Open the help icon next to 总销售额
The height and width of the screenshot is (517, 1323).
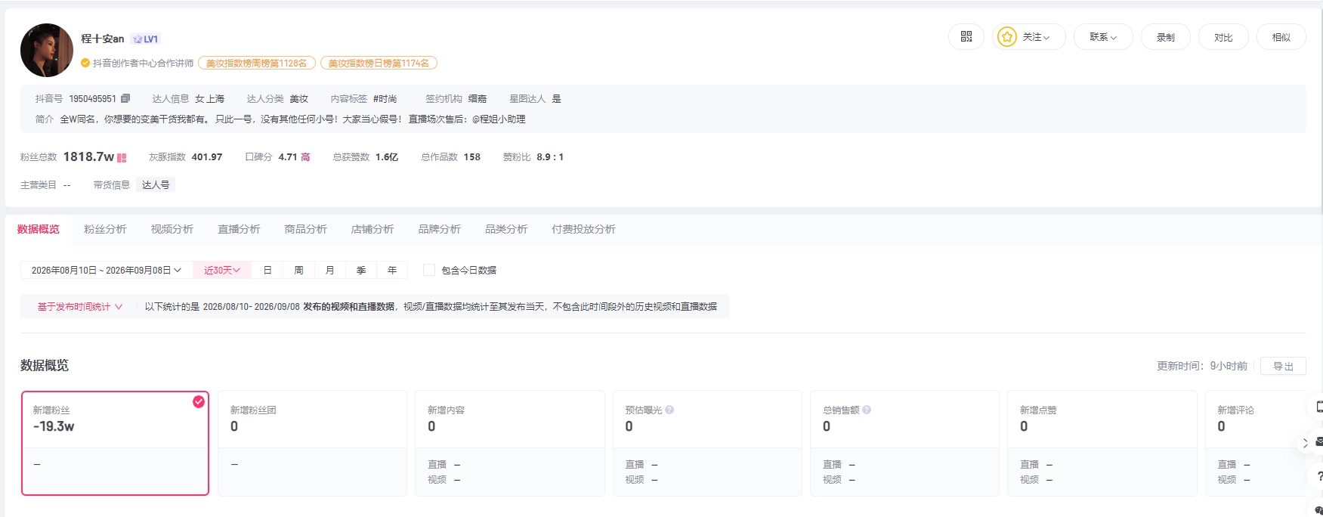(x=867, y=410)
